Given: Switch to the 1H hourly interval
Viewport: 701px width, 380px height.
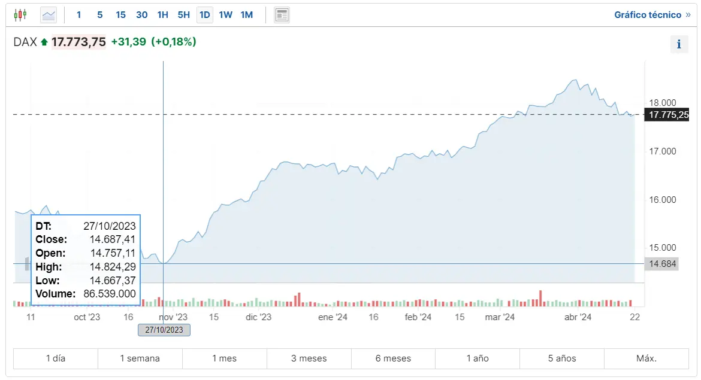Looking at the screenshot, I should coord(162,14).
